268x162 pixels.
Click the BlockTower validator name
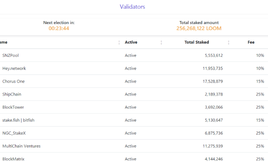click(x=13, y=107)
